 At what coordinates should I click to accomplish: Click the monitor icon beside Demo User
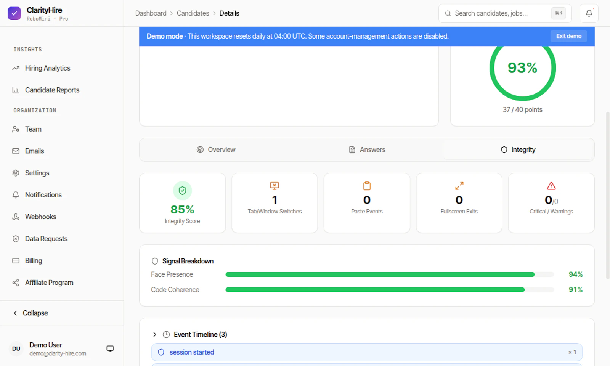(x=110, y=349)
